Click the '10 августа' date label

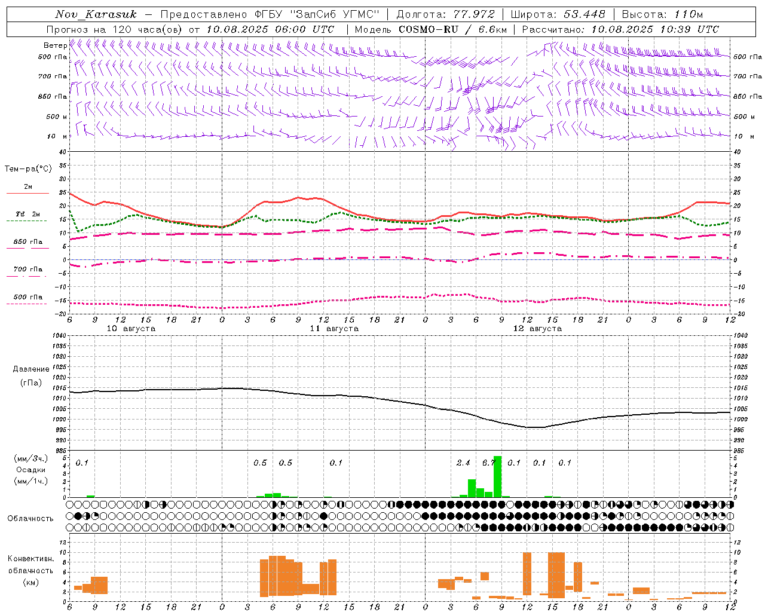point(131,329)
